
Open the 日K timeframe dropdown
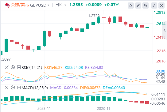point(61,5)
